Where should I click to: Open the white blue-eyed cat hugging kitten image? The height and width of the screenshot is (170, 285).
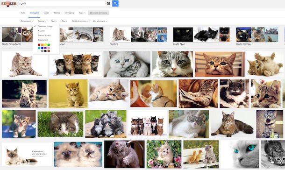[x=127, y=64]
